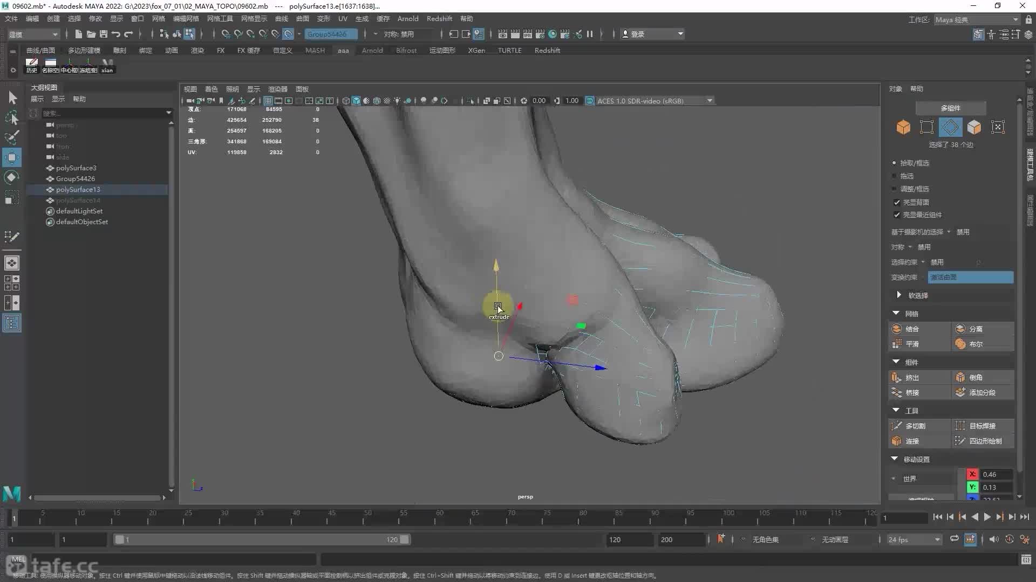The image size is (1036, 582).
Task: Switch to the Arnold shelf tab
Action: pos(372,50)
